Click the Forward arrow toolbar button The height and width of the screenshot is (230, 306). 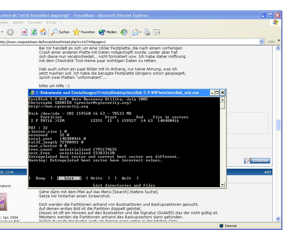10,32
